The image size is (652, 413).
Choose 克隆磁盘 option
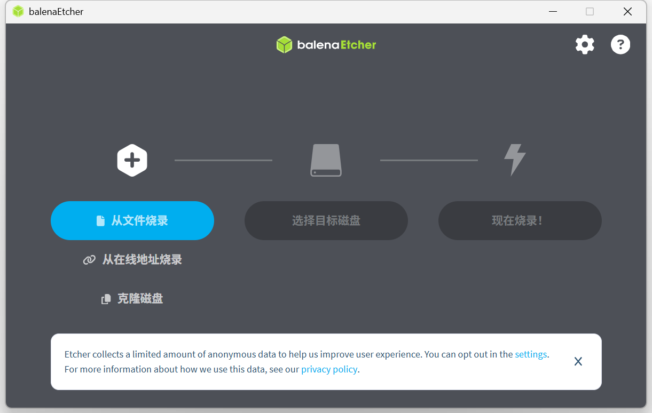132,299
